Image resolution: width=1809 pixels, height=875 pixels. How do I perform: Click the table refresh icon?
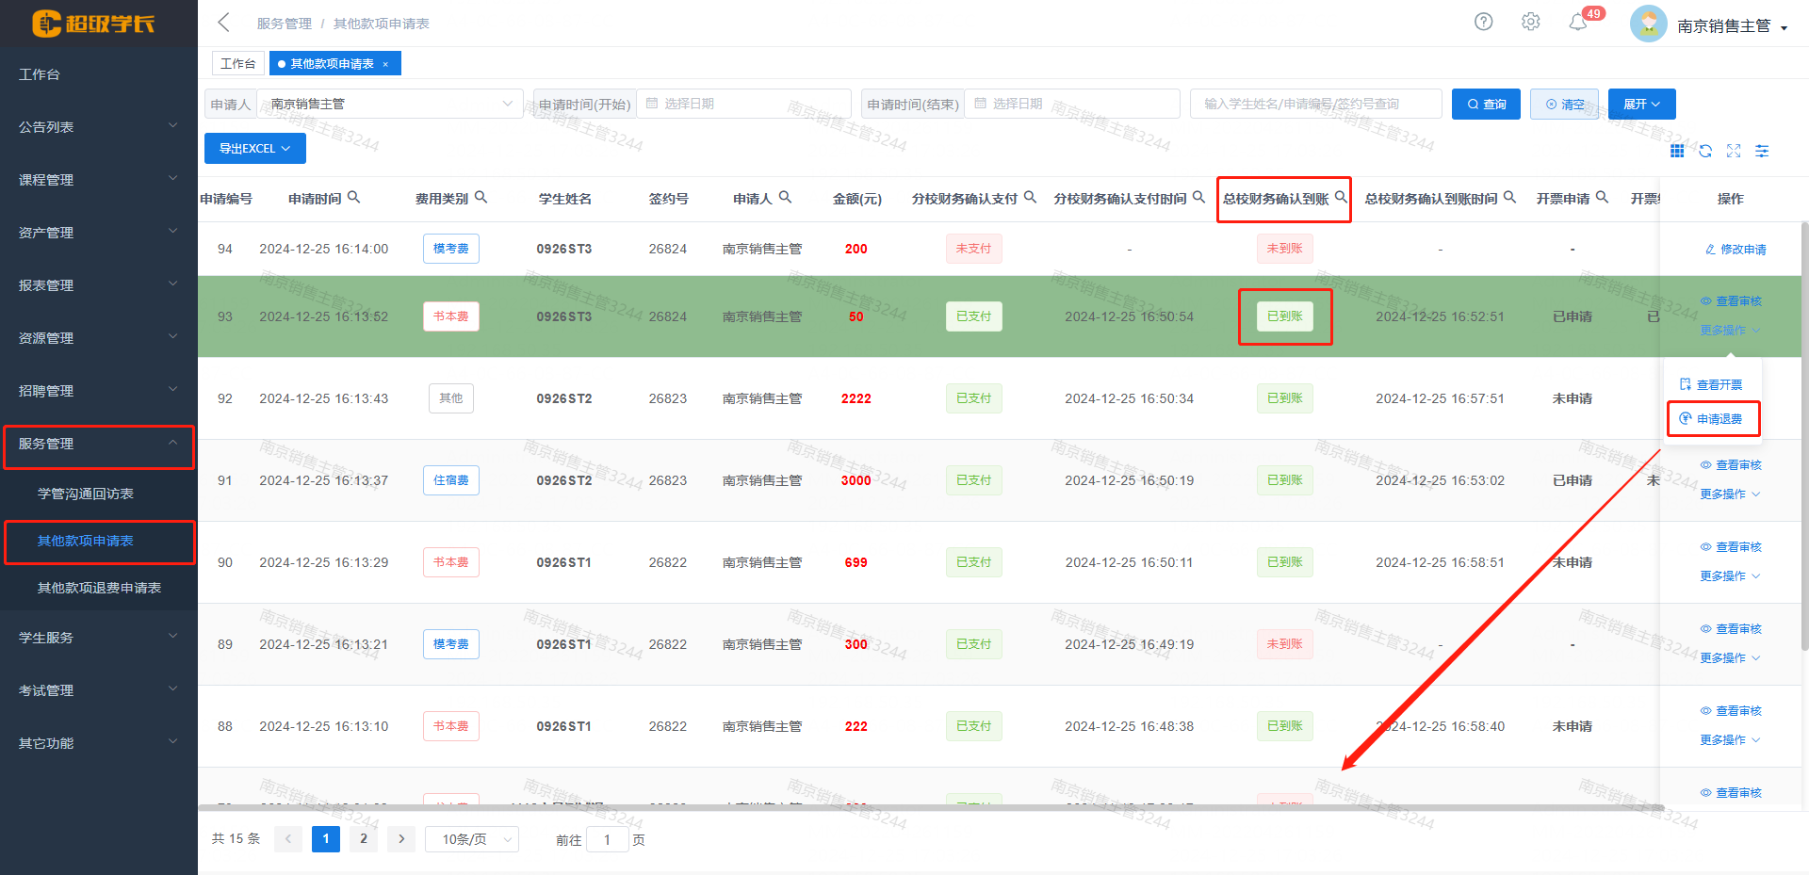1705,151
